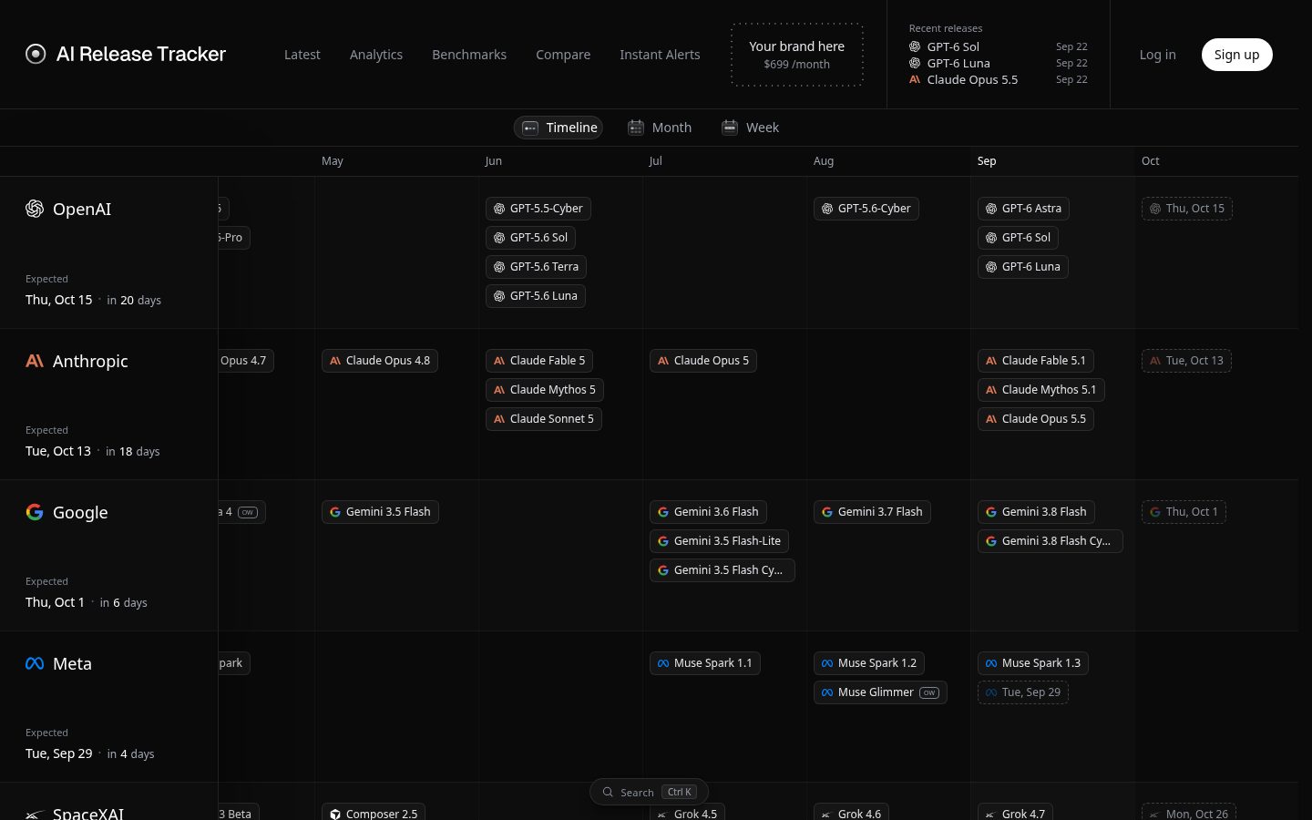
Task: Select the Jul month header
Action: [655, 161]
